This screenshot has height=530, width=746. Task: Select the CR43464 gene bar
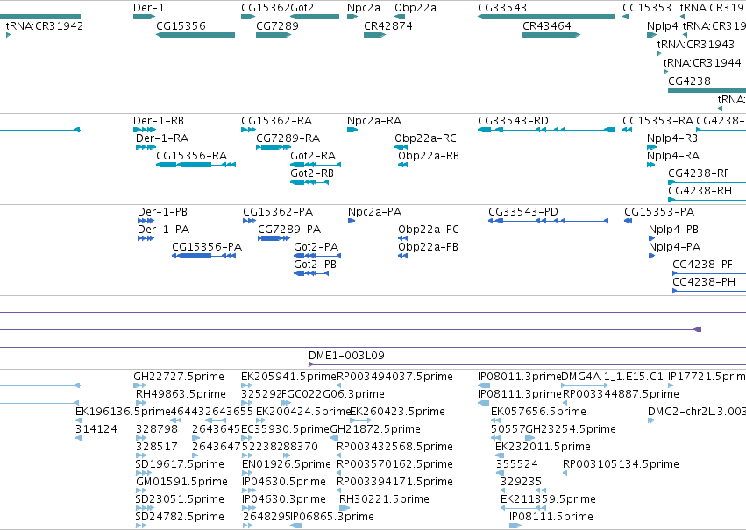pyautogui.click(x=551, y=35)
